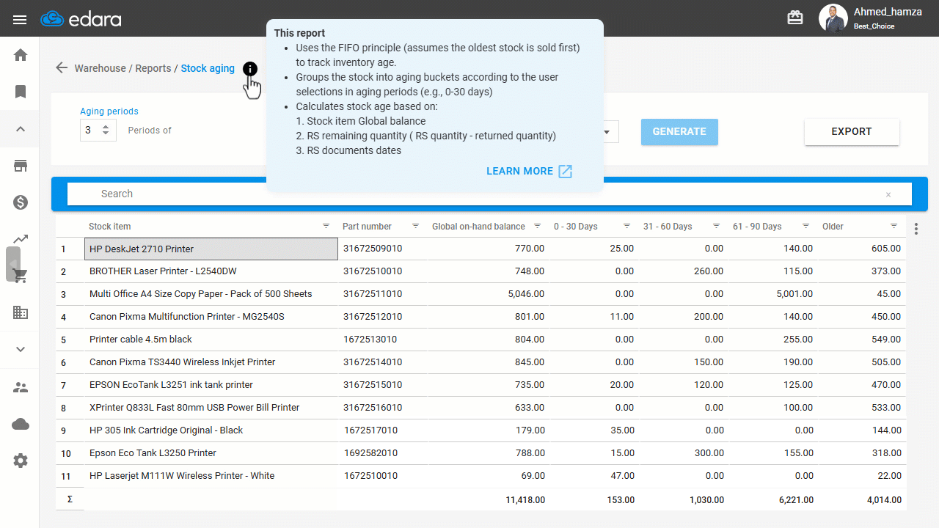
Task: Expand the sidebar section with down chevron
Action: click(x=21, y=349)
